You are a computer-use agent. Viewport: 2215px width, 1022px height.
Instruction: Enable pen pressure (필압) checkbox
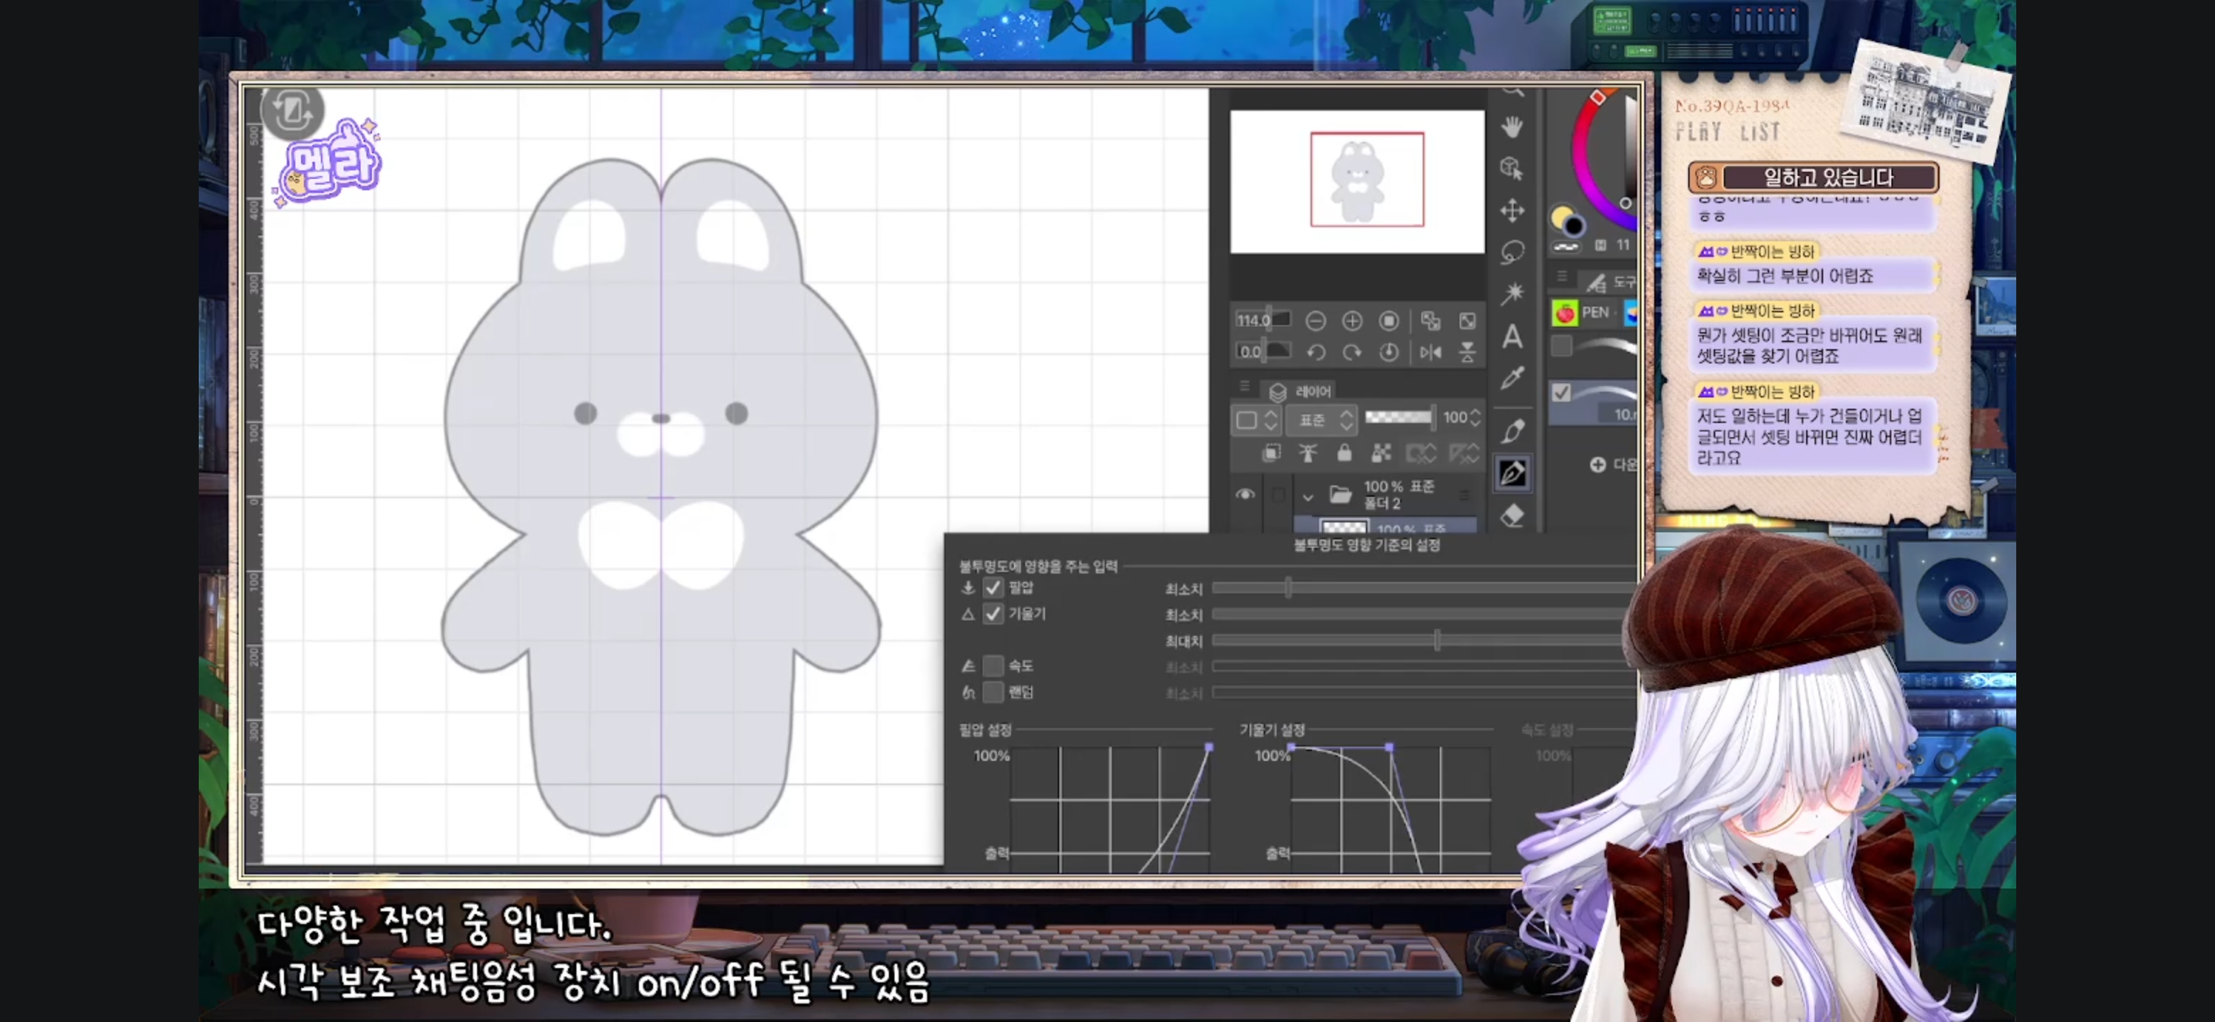click(993, 588)
